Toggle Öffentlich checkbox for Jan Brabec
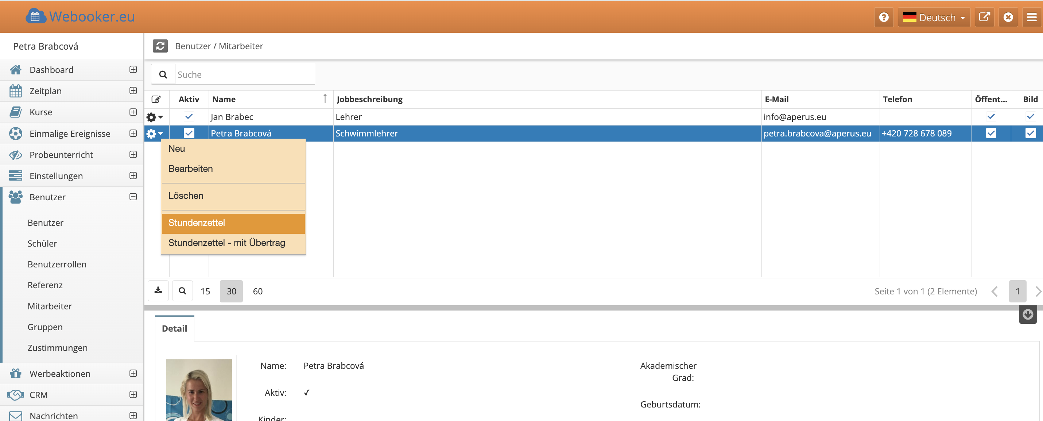 (991, 117)
